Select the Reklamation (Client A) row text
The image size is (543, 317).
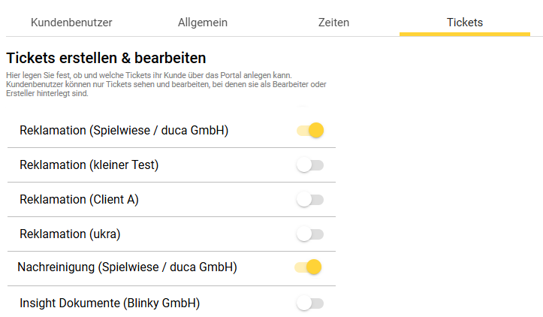point(79,200)
